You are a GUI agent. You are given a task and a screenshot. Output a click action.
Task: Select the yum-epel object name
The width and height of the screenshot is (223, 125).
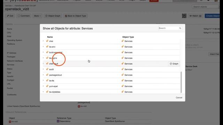[x=53, y=86]
